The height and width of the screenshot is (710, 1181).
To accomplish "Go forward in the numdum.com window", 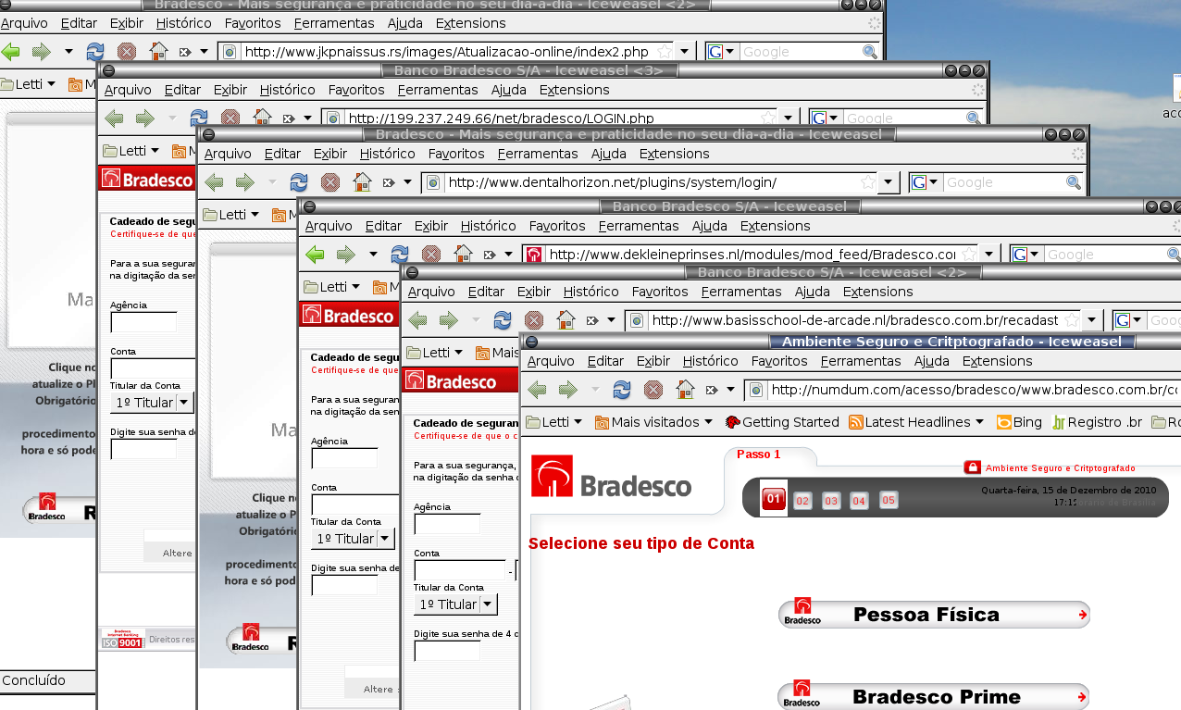I will click(568, 389).
